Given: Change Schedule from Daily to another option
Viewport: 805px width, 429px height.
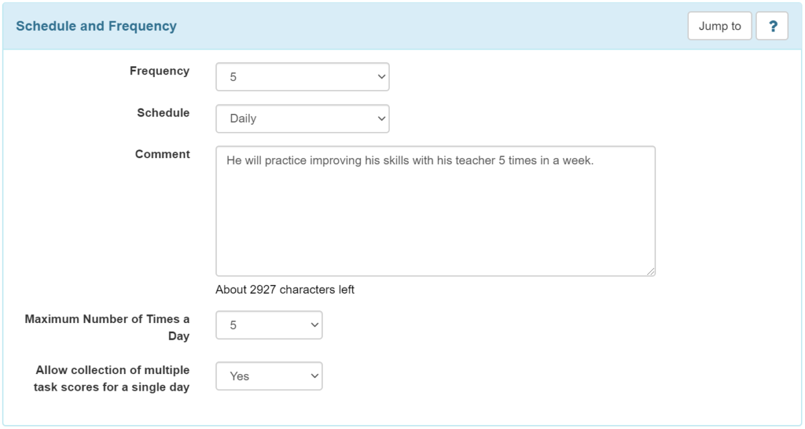Looking at the screenshot, I should 302,119.
